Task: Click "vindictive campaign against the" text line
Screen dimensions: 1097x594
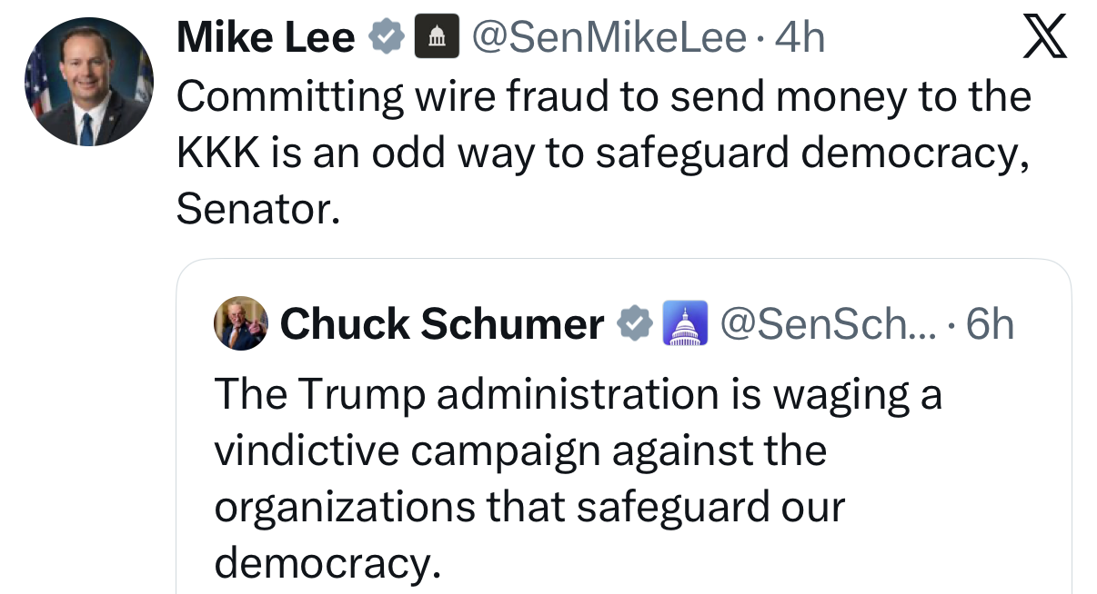Action: click(x=520, y=450)
